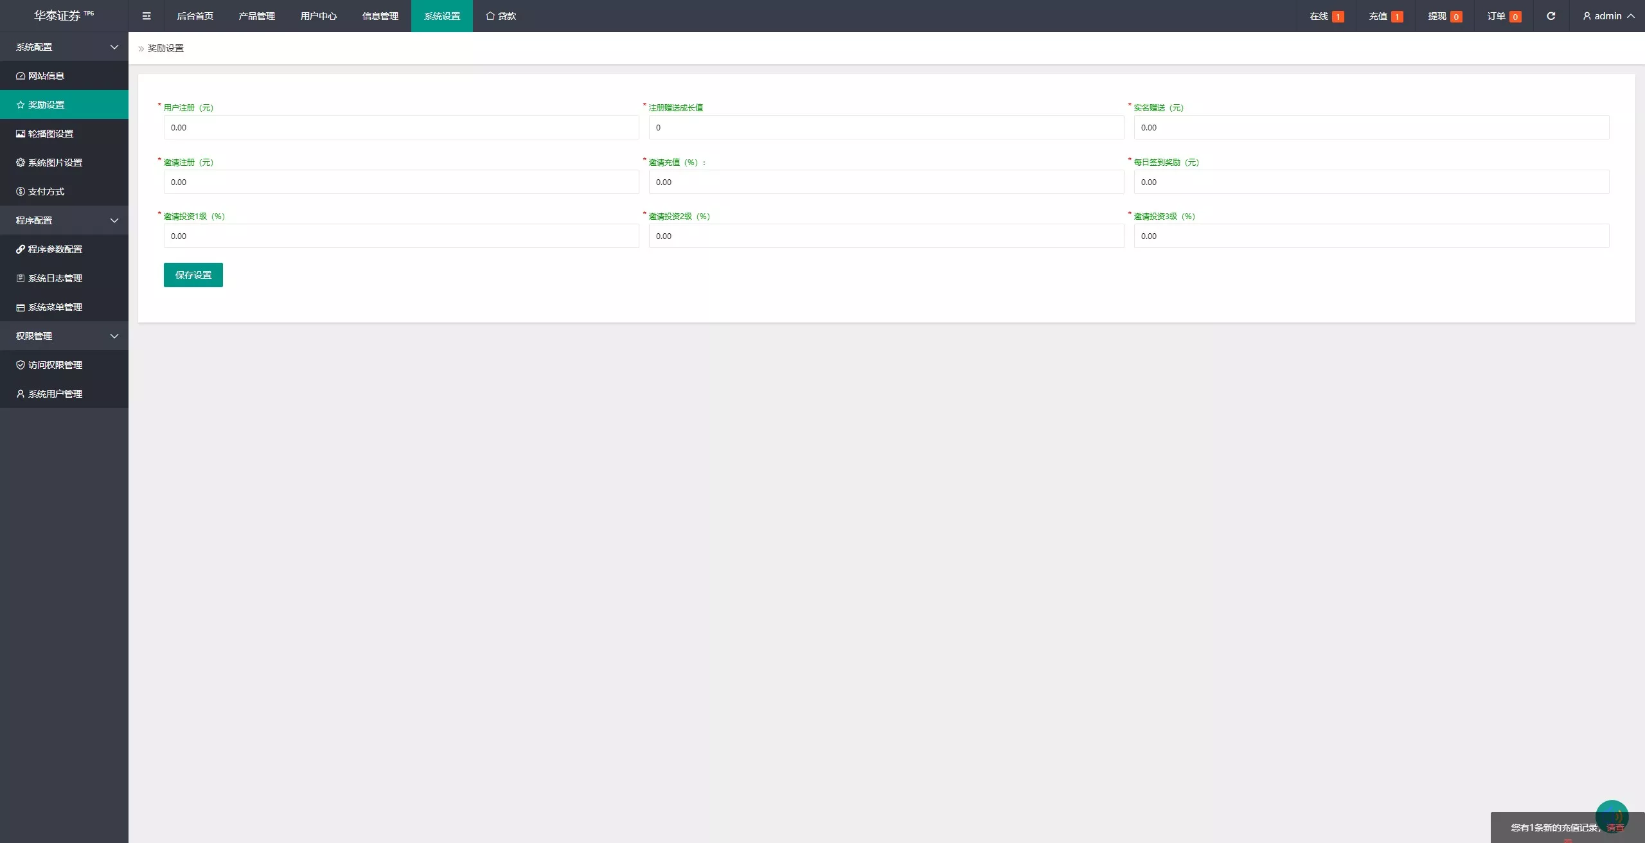Focus the 每日签到奖励 input field
The height and width of the screenshot is (843, 1645).
1372,182
